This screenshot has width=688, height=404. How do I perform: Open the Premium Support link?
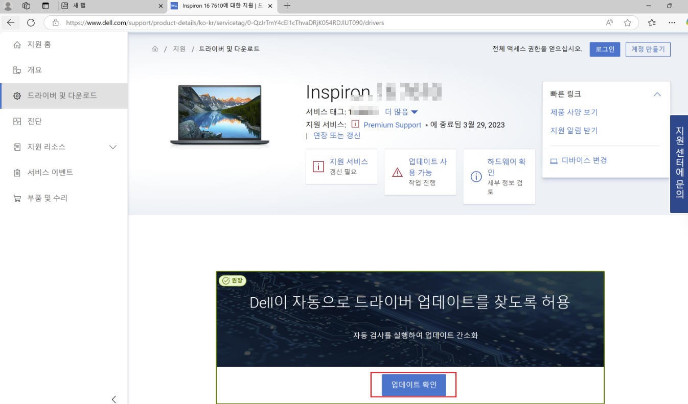pos(393,125)
